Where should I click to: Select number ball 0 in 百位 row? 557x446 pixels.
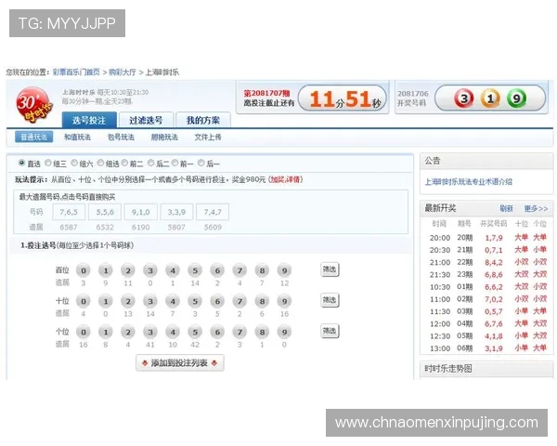(84, 270)
